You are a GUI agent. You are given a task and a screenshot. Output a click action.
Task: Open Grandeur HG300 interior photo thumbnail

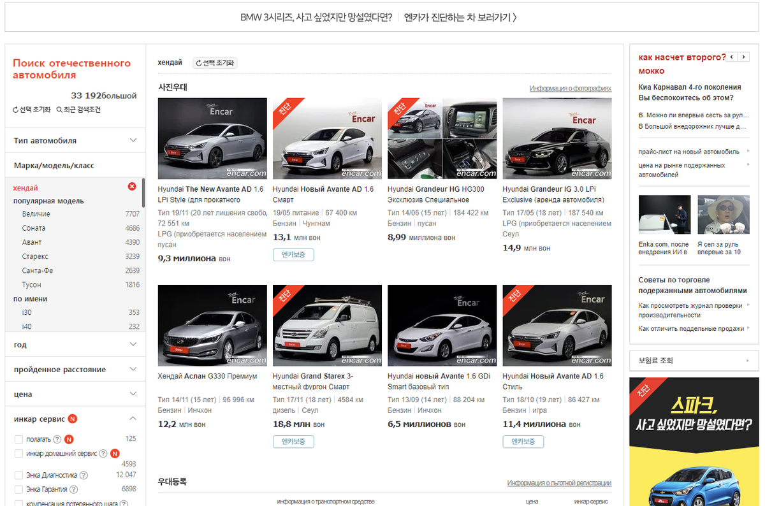click(442, 138)
